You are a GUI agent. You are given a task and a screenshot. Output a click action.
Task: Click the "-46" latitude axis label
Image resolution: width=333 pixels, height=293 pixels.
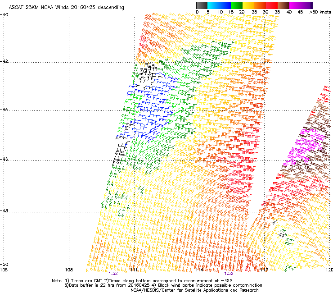(x=4, y=160)
